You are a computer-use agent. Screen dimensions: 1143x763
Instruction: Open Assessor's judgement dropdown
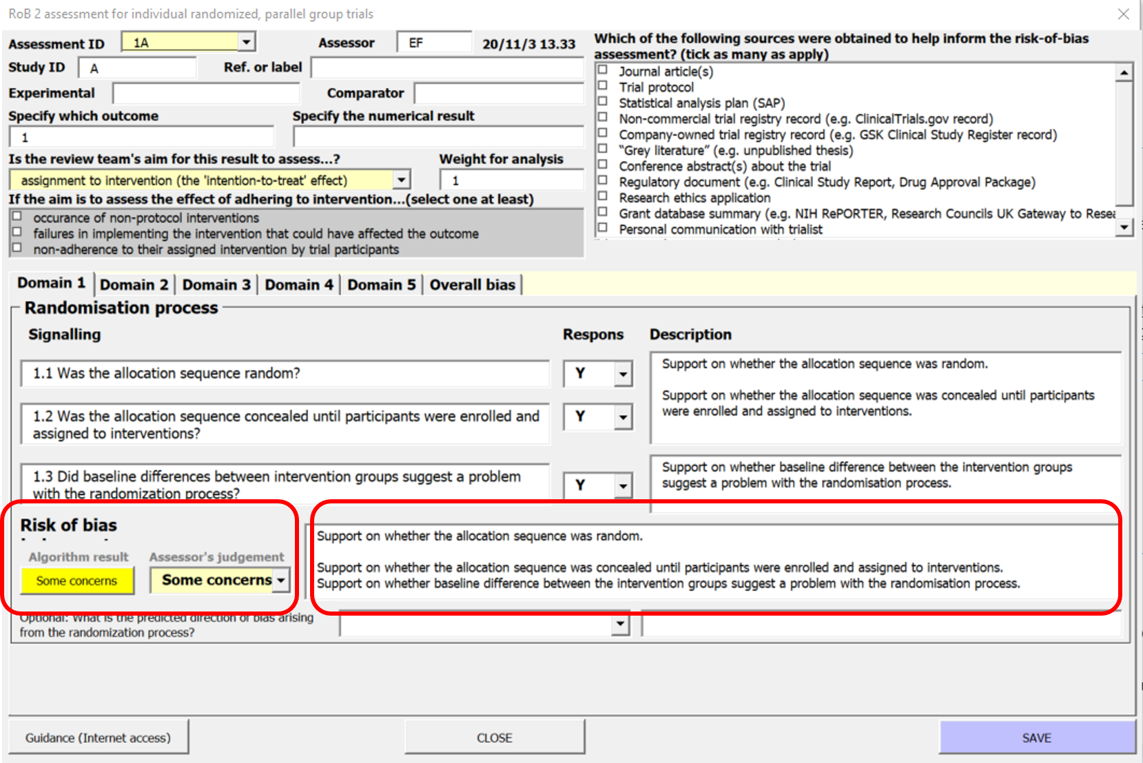[x=281, y=581]
